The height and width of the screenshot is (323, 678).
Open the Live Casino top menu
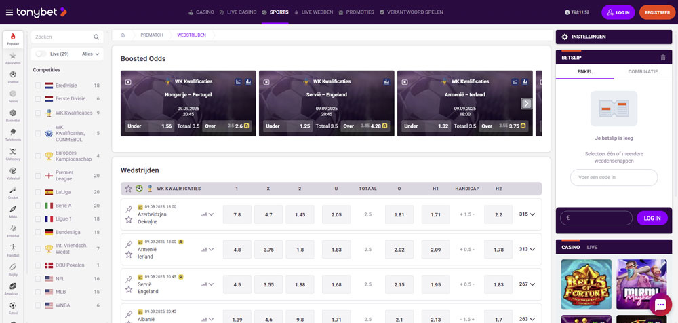237,12
